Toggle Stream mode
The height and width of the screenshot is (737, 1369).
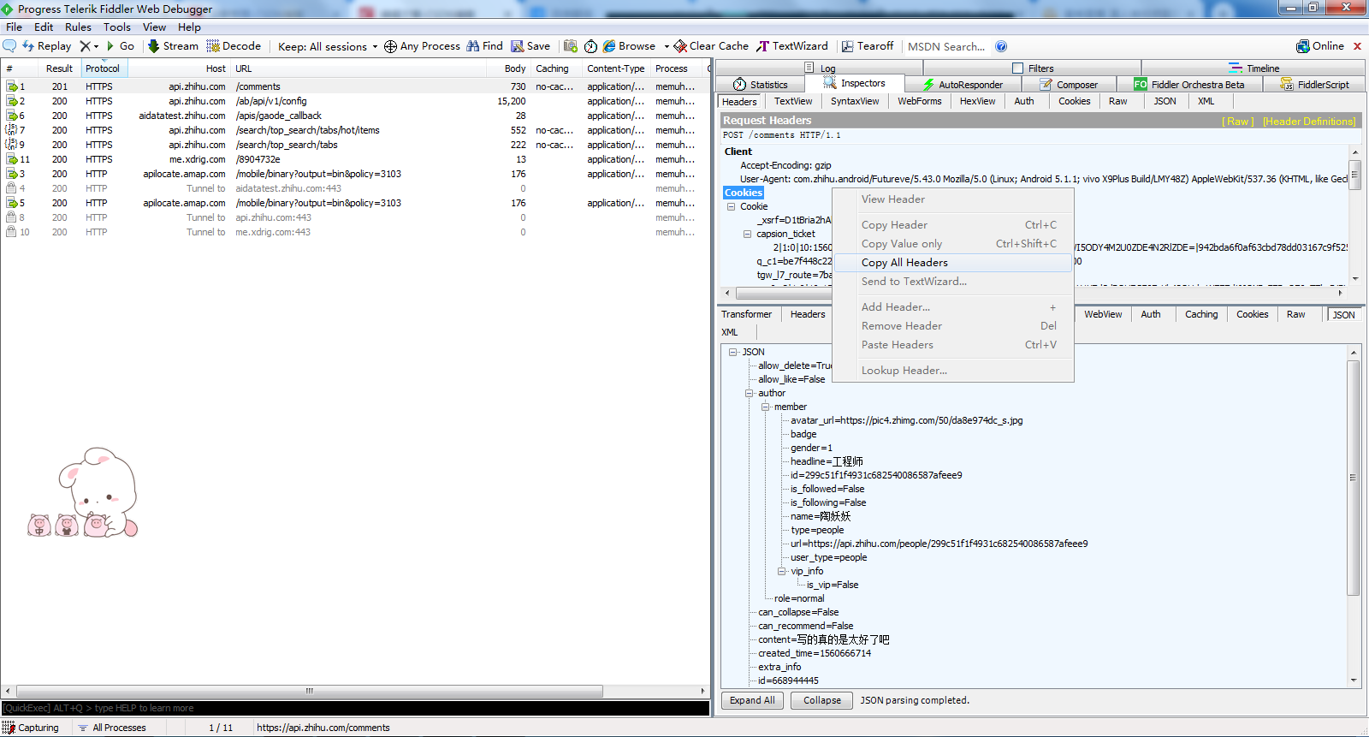pos(173,46)
